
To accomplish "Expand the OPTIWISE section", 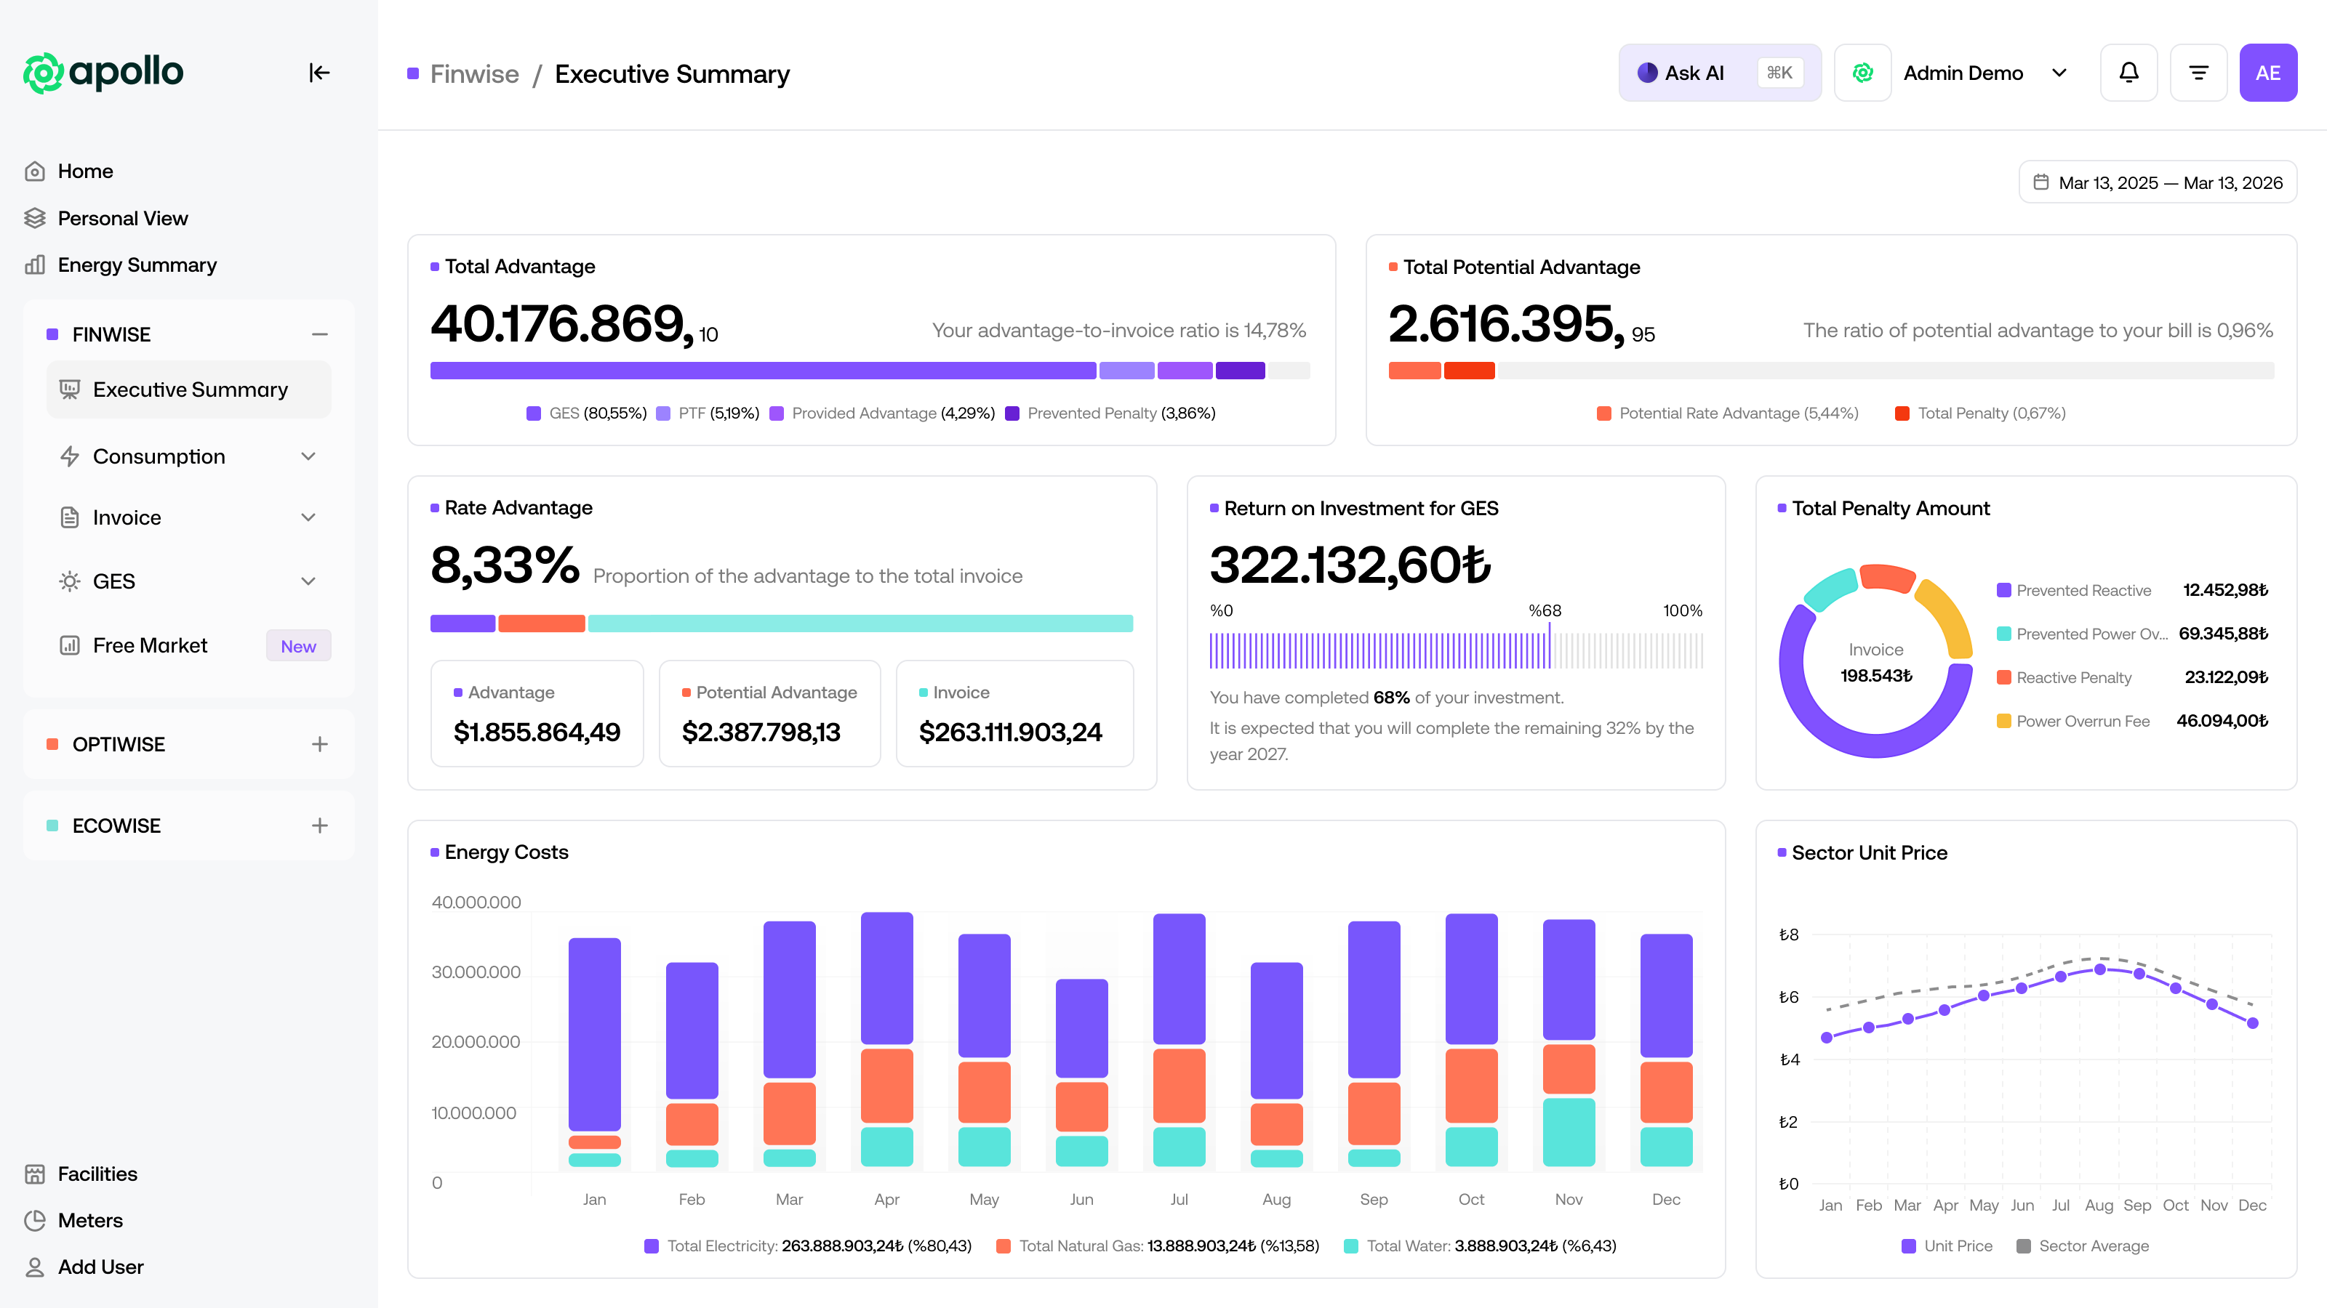I will (319, 744).
